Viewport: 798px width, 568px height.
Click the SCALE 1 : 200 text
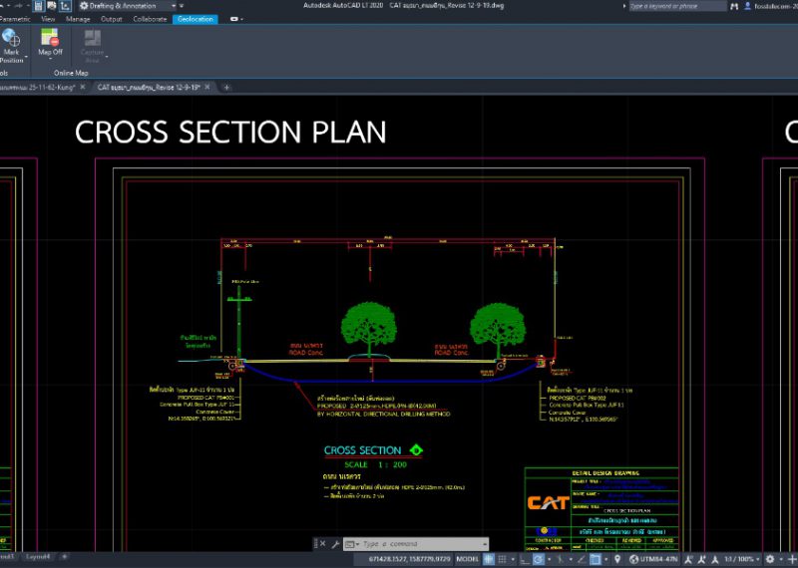(376, 464)
